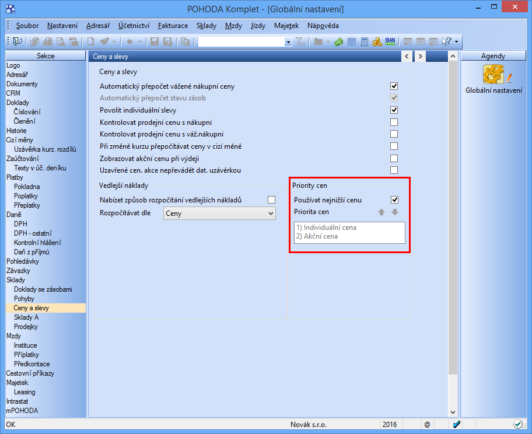The width and height of the screenshot is (532, 434).
Task: Click the duplicate pages toolbar icon
Action: coord(185,41)
